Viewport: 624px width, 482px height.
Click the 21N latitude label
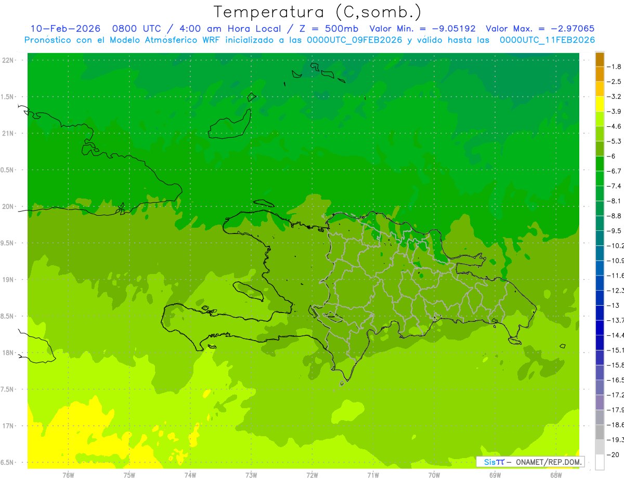[8, 133]
